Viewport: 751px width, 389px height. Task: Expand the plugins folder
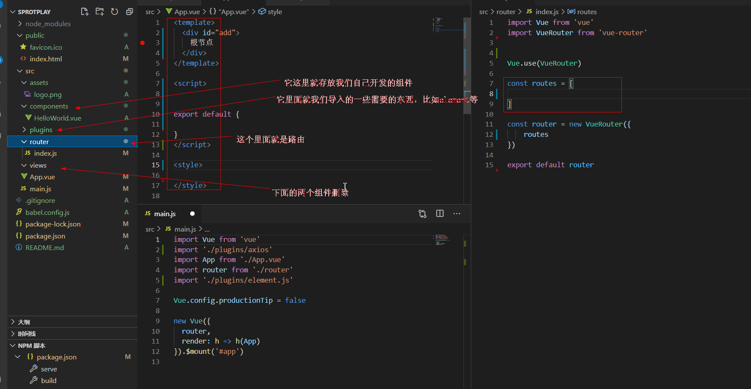point(24,130)
